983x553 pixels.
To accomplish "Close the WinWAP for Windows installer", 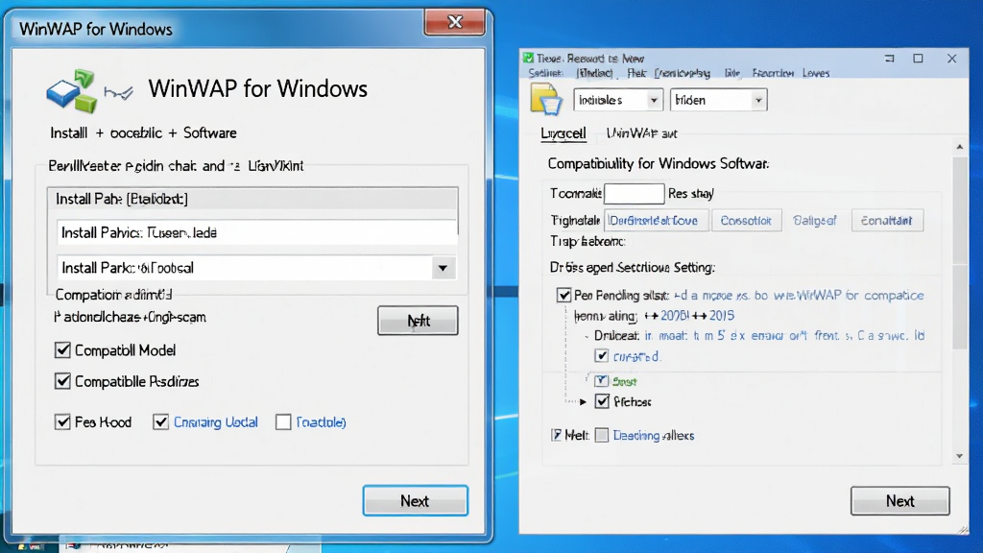I will [x=455, y=22].
